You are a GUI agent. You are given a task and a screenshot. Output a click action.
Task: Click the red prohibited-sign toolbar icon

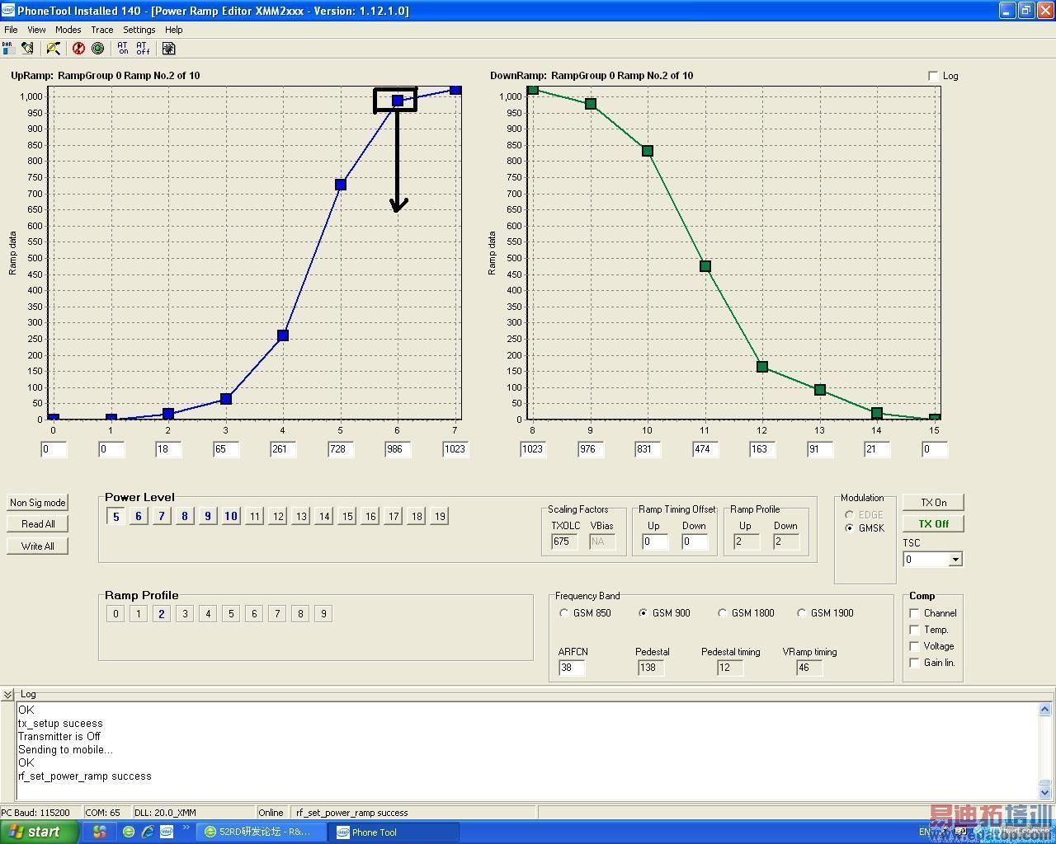(78, 49)
